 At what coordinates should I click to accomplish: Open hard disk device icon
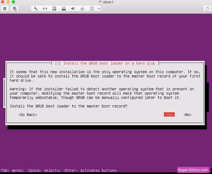pos(54,9)
